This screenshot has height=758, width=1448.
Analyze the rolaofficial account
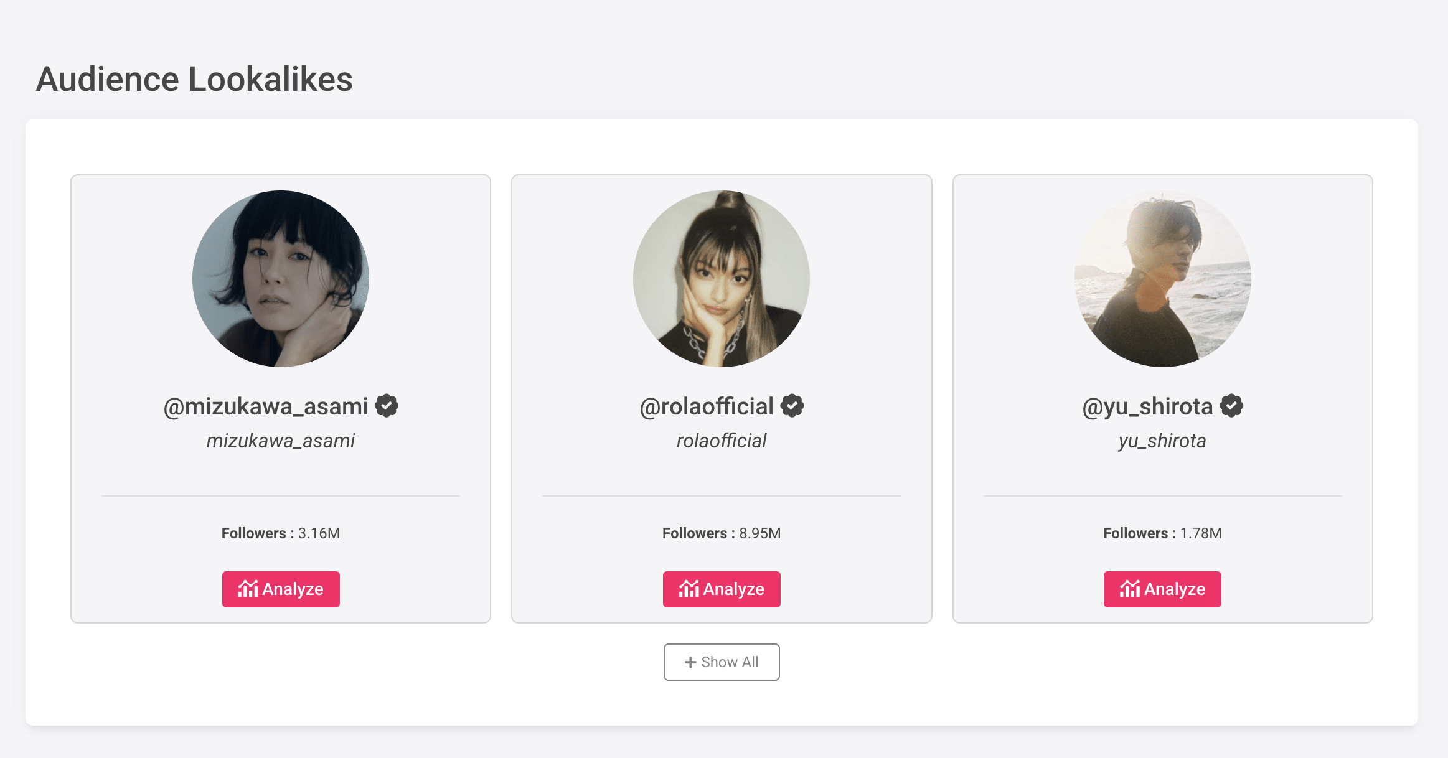click(722, 589)
